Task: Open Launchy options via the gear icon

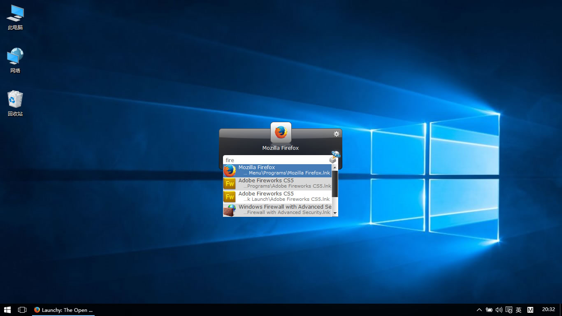Action: coord(337,134)
